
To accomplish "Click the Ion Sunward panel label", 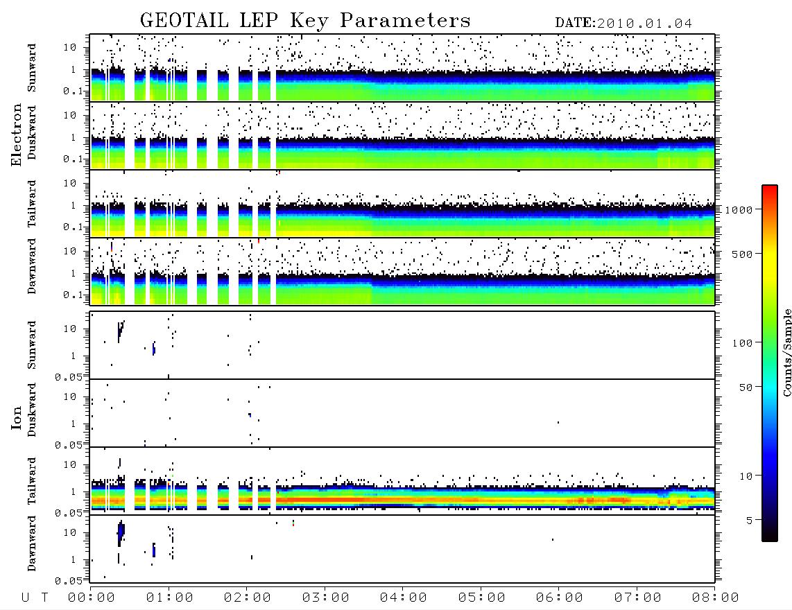I will point(32,345).
